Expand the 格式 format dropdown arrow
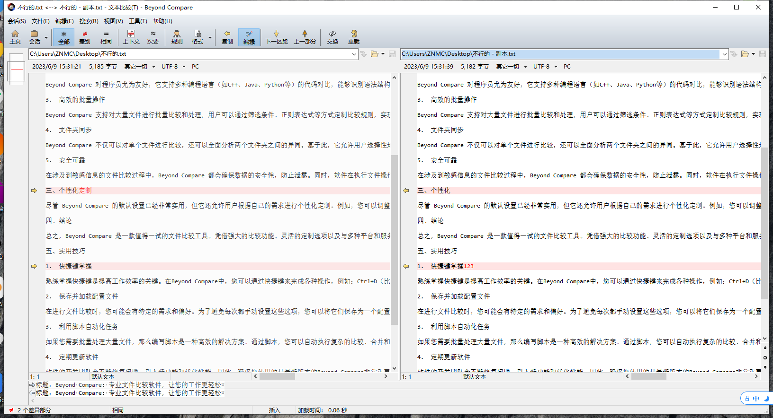This screenshot has width=773, height=418. 210,37
